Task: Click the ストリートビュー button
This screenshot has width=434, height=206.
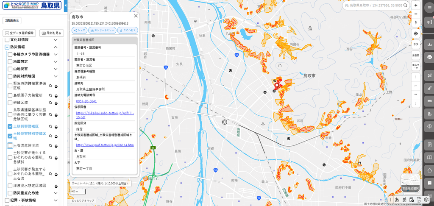Action: (102, 31)
